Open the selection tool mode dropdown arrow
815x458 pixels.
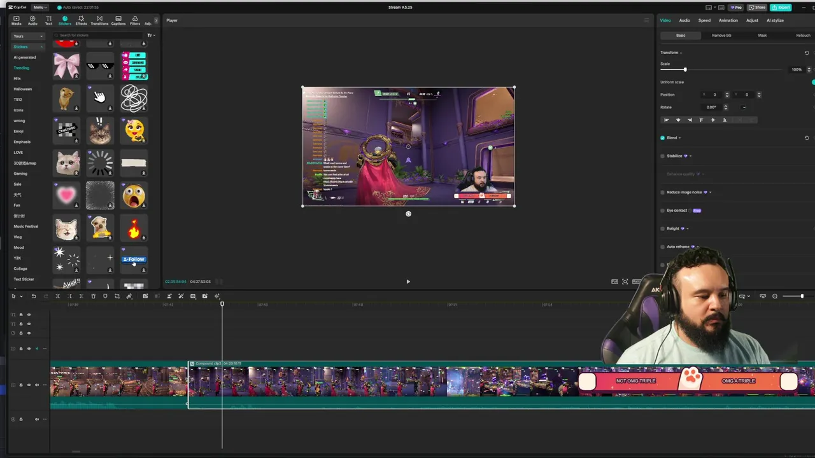[x=21, y=296]
